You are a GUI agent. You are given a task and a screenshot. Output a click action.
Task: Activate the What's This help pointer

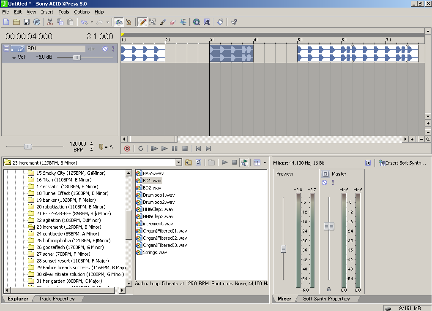click(x=234, y=22)
